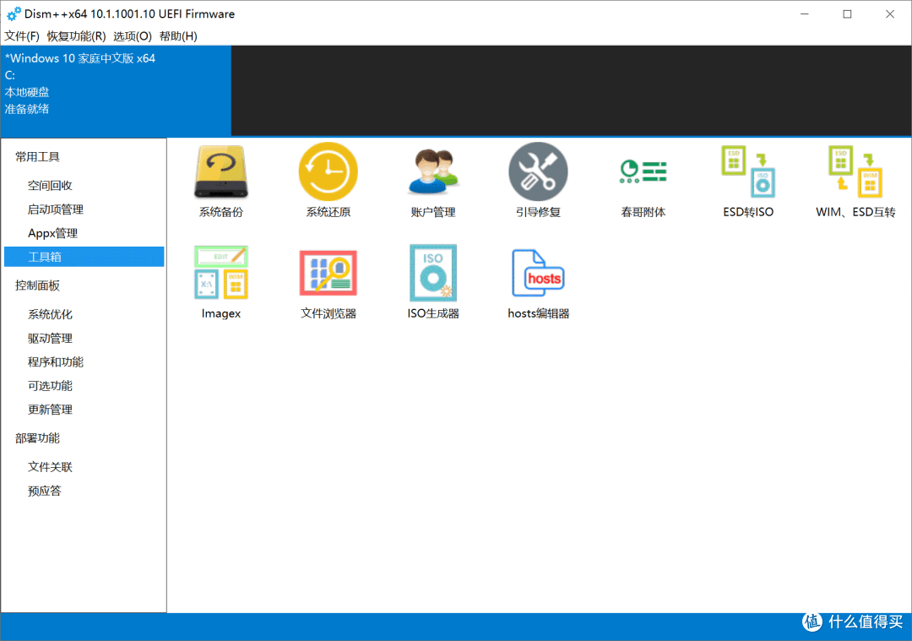Image resolution: width=912 pixels, height=641 pixels.
Task: Launch the 文件浏览器 file browser
Action: (x=328, y=274)
